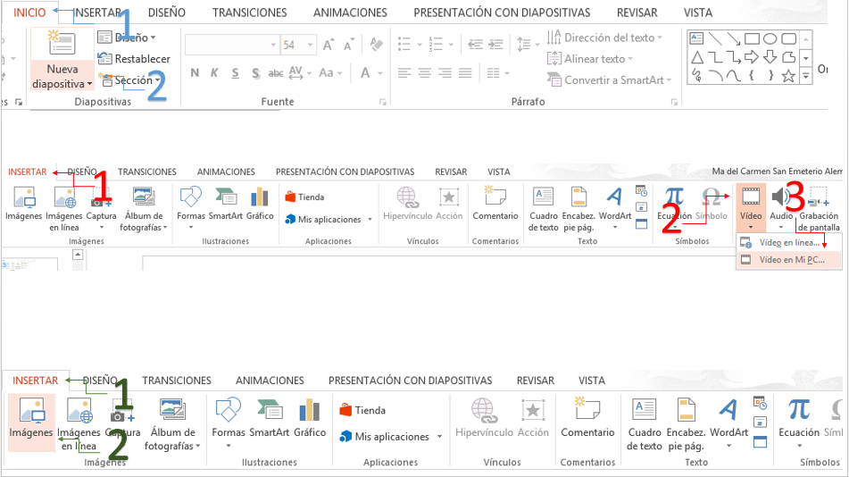Open the Párrafo dialog launcher
Screen dimensions: 849x477
tap(674, 102)
